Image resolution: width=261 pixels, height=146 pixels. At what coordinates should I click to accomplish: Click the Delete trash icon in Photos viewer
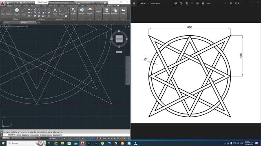[187, 3]
